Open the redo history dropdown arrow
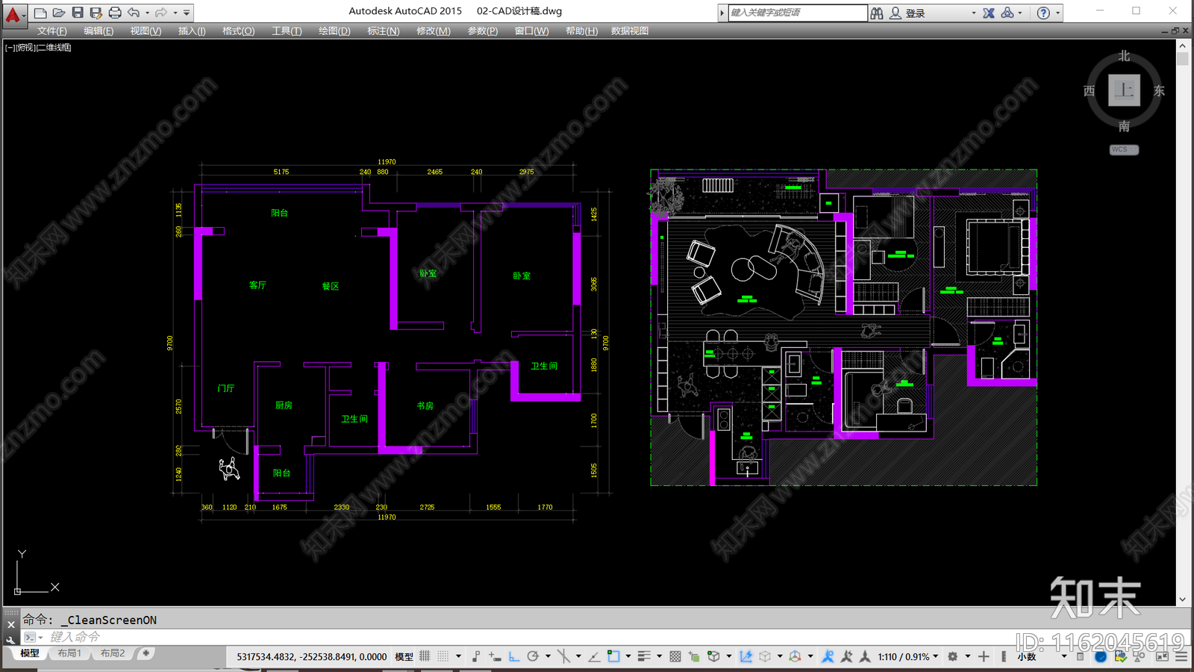 pyautogui.click(x=175, y=13)
